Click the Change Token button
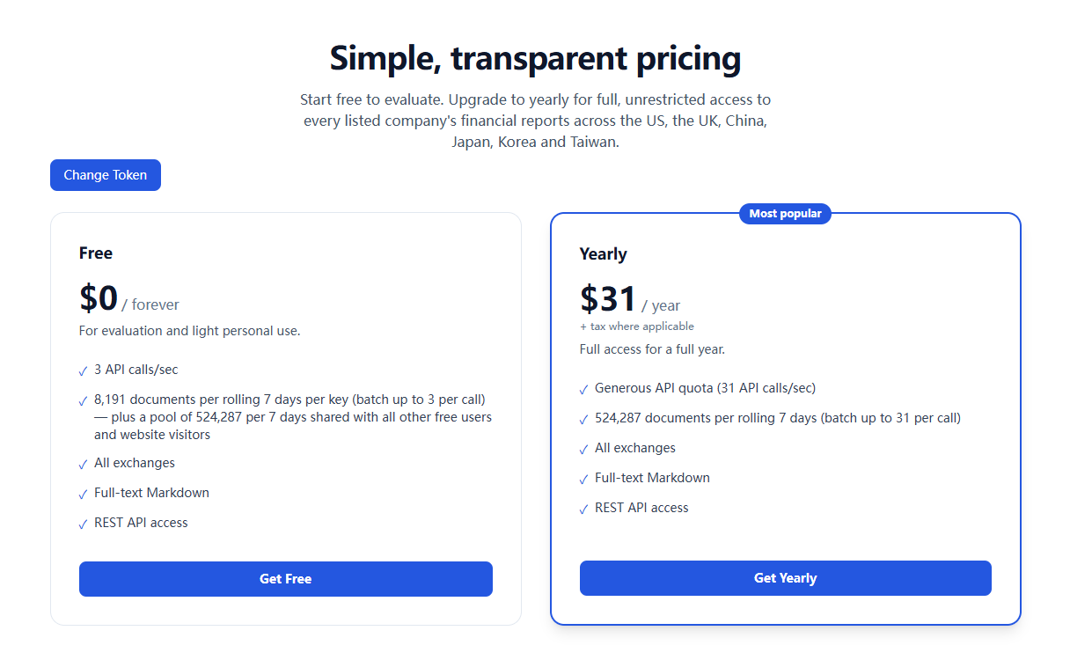1070x660 pixels. click(106, 175)
